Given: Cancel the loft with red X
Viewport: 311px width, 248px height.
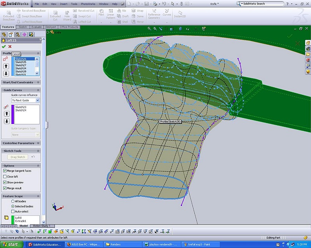Looking at the screenshot, I should pyautogui.click(x=10, y=46).
